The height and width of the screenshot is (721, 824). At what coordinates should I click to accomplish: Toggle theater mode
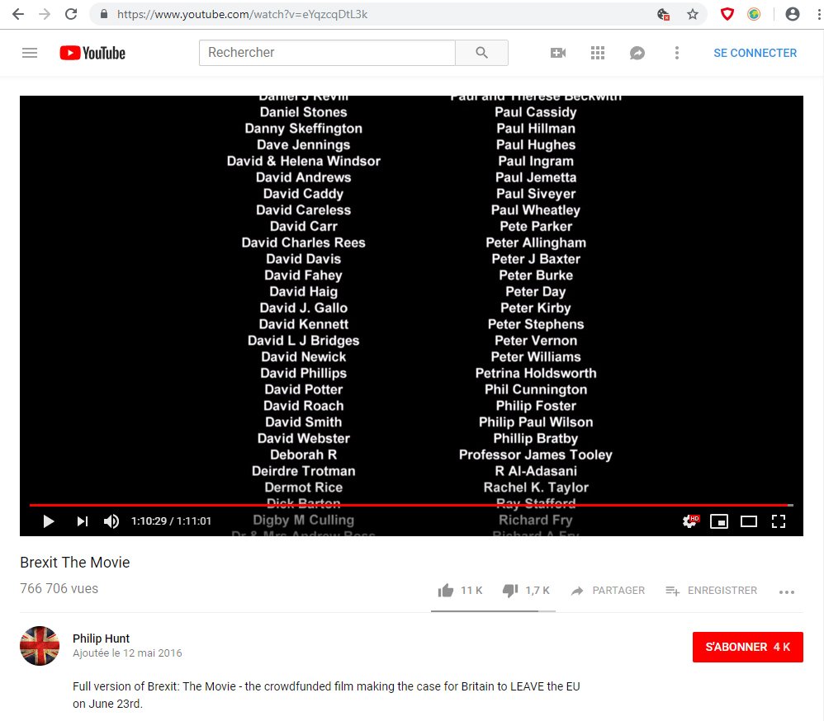pyautogui.click(x=748, y=521)
